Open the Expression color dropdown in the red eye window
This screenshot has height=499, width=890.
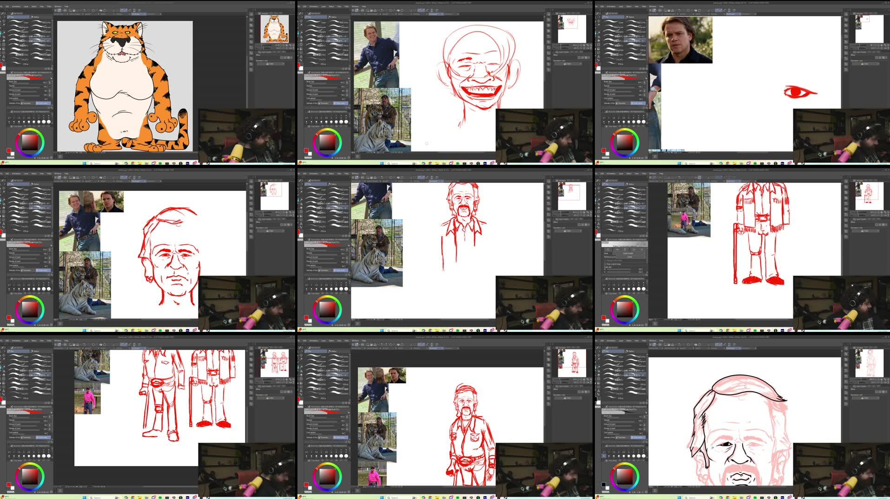tap(867, 64)
